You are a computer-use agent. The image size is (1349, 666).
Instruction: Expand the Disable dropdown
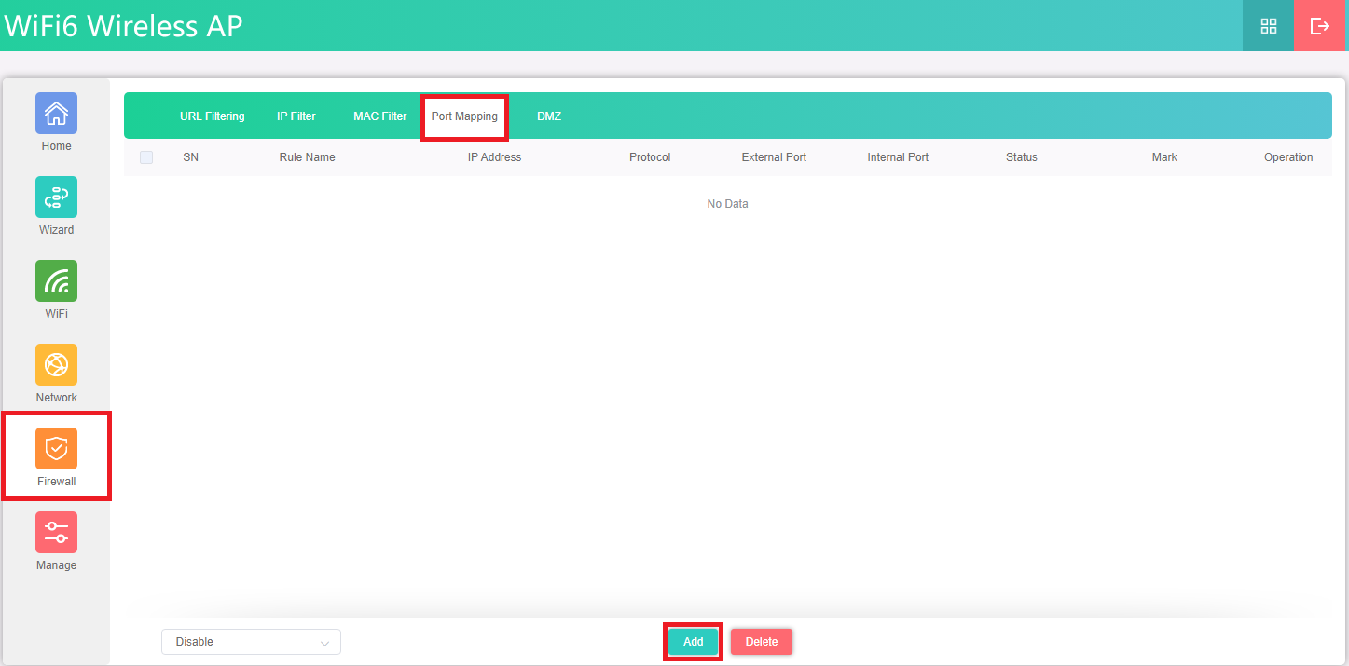tap(251, 642)
